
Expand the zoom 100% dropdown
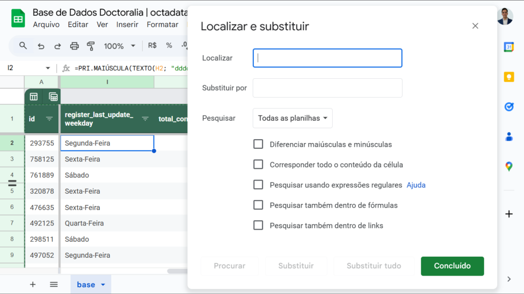(x=133, y=46)
